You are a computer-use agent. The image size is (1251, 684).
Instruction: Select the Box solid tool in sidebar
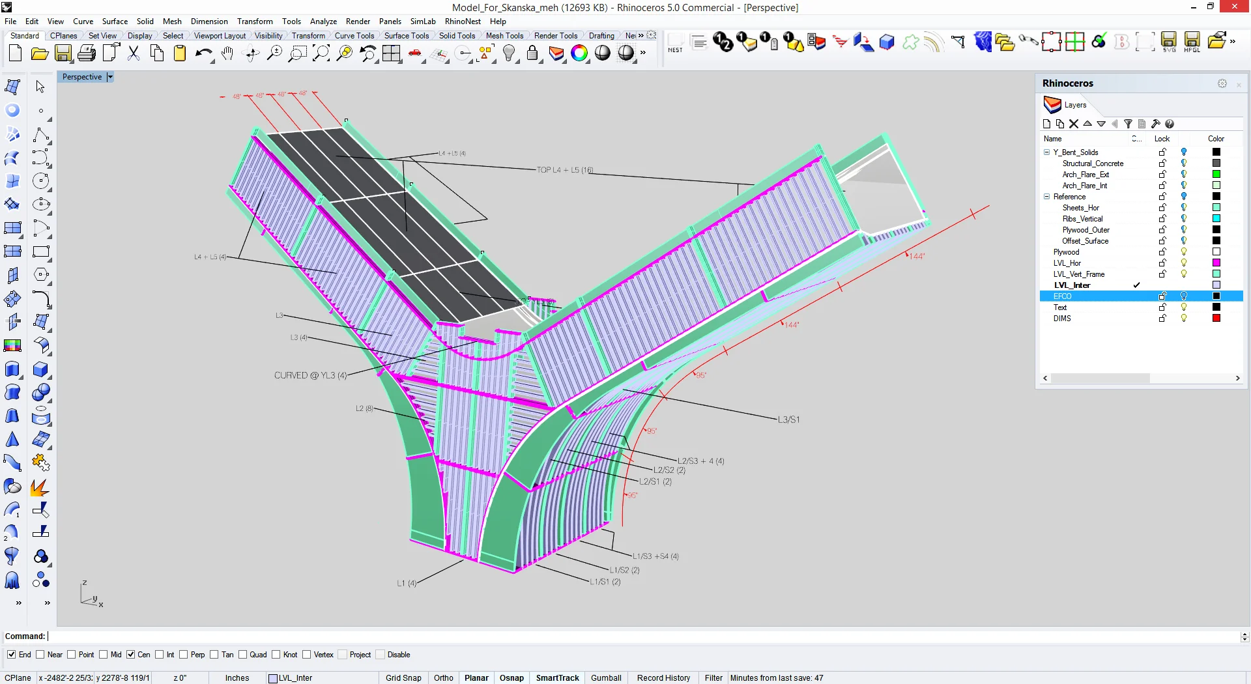point(40,369)
